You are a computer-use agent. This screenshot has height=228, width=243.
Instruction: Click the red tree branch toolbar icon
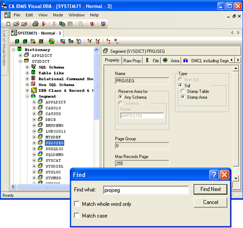coord(92,24)
